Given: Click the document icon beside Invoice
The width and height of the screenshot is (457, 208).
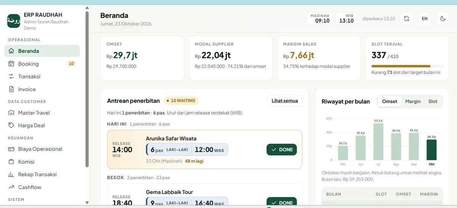Looking at the screenshot, I should pyautogui.click(x=11, y=89).
